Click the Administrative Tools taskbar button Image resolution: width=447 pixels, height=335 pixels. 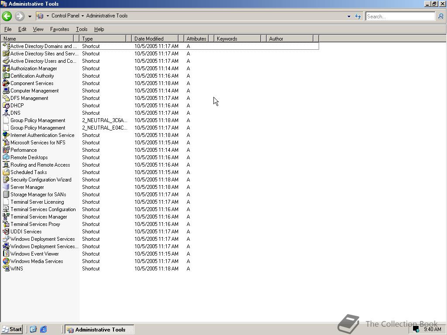(x=99, y=330)
